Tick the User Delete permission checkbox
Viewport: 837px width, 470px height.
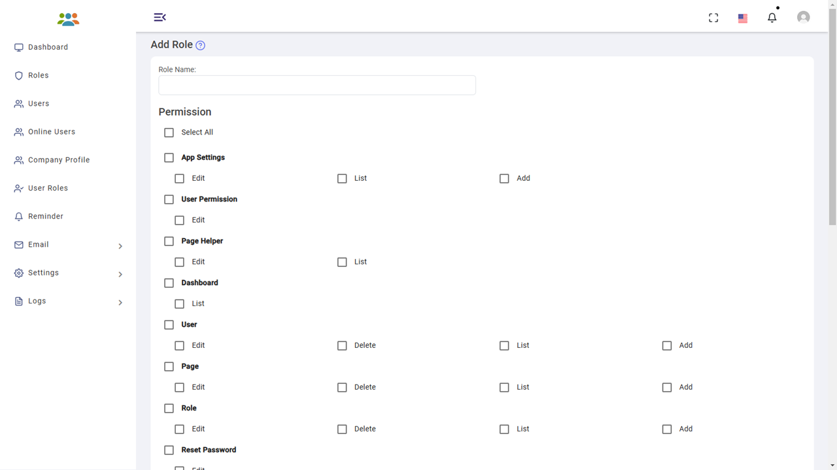point(342,345)
